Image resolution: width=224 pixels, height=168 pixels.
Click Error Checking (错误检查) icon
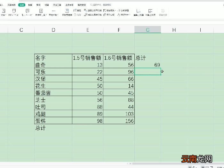coord(119,15)
